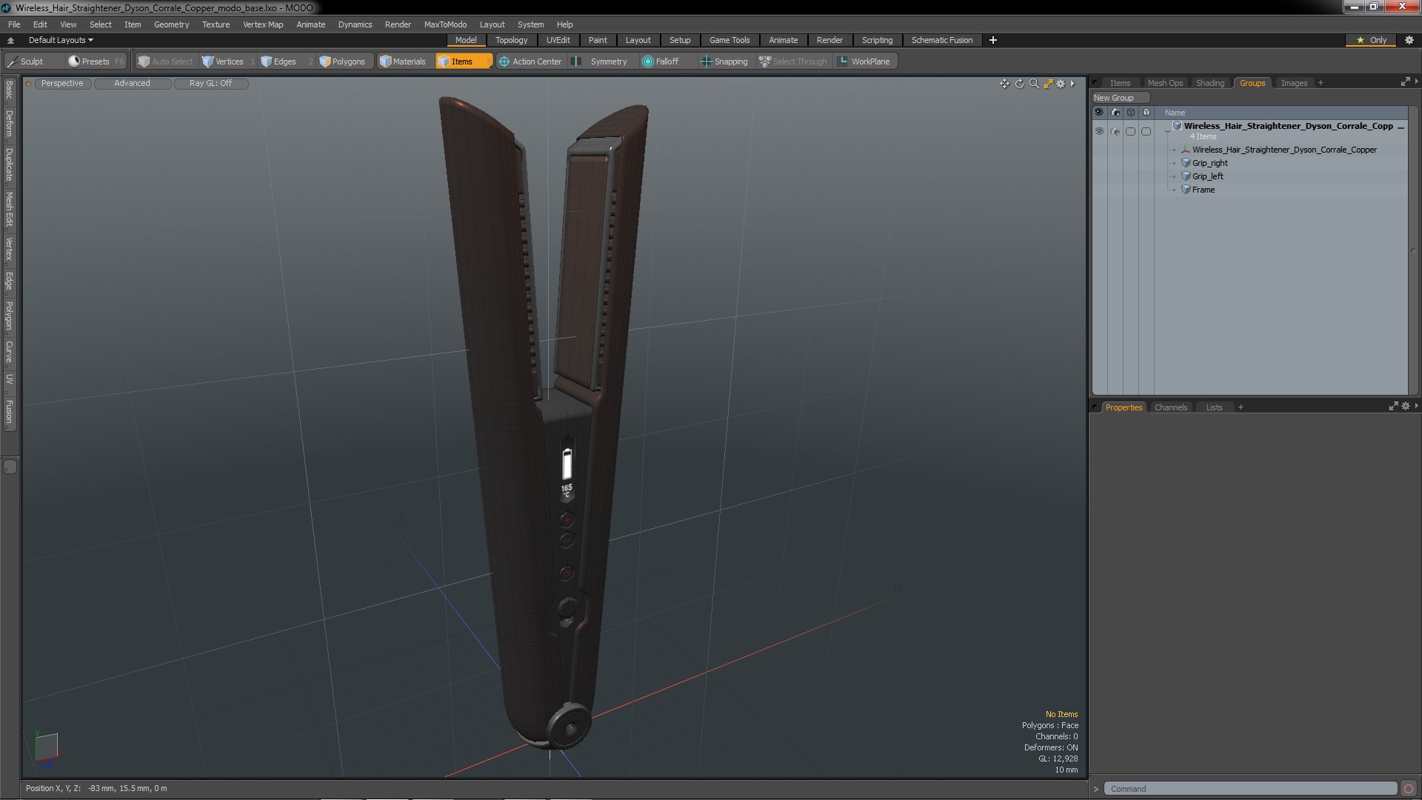Click the viewport pan/move icon
The width and height of the screenshot is (1422, 800).
click(1004, 84)
